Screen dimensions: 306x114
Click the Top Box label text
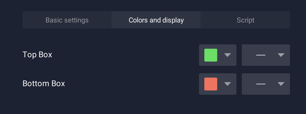click(37, 55)
